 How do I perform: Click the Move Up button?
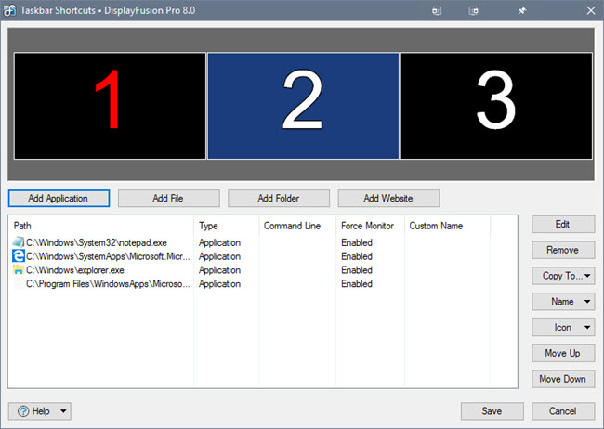[x=563, y=353]
